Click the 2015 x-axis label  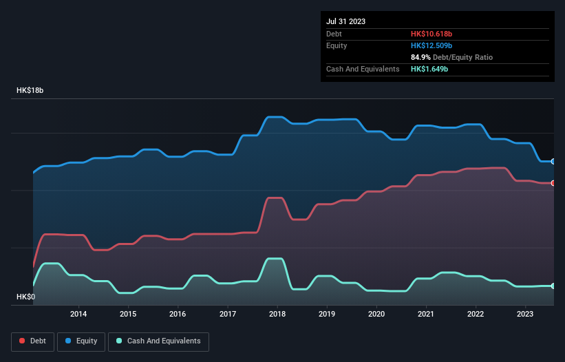coord(128,314)
